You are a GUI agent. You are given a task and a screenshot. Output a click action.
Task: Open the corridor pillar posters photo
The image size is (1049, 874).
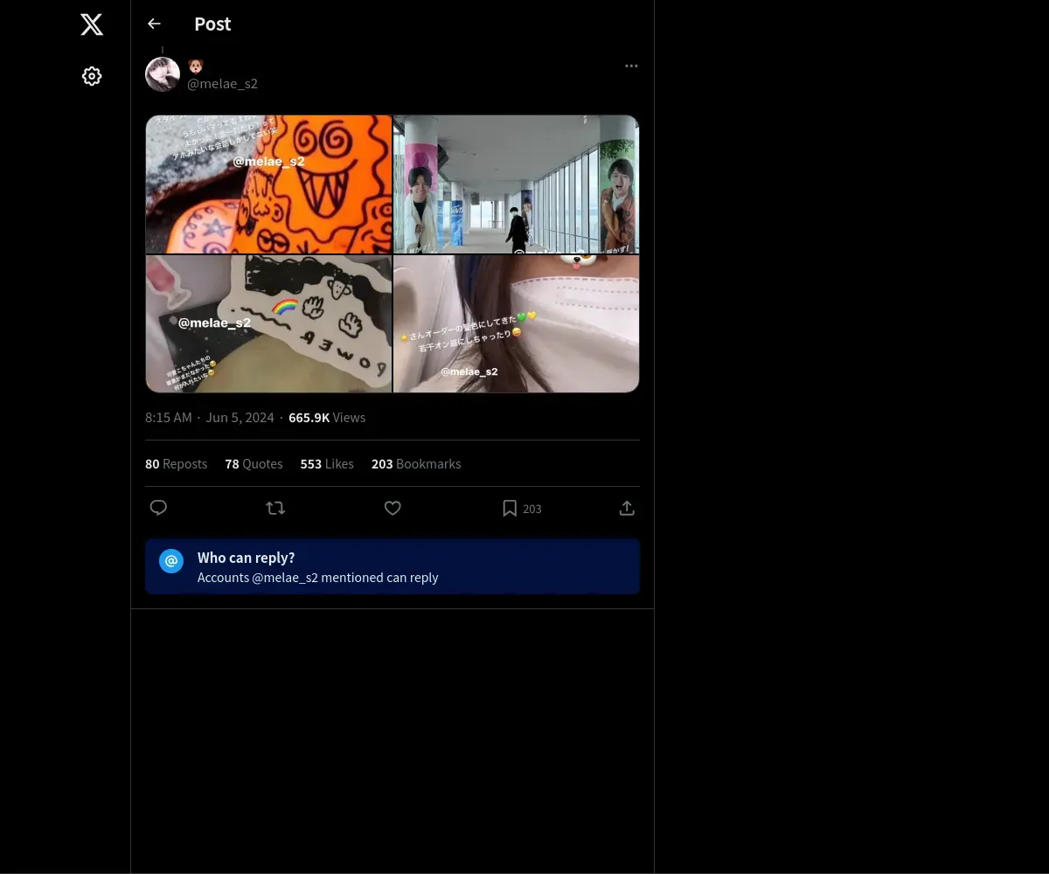click(516, 184)
